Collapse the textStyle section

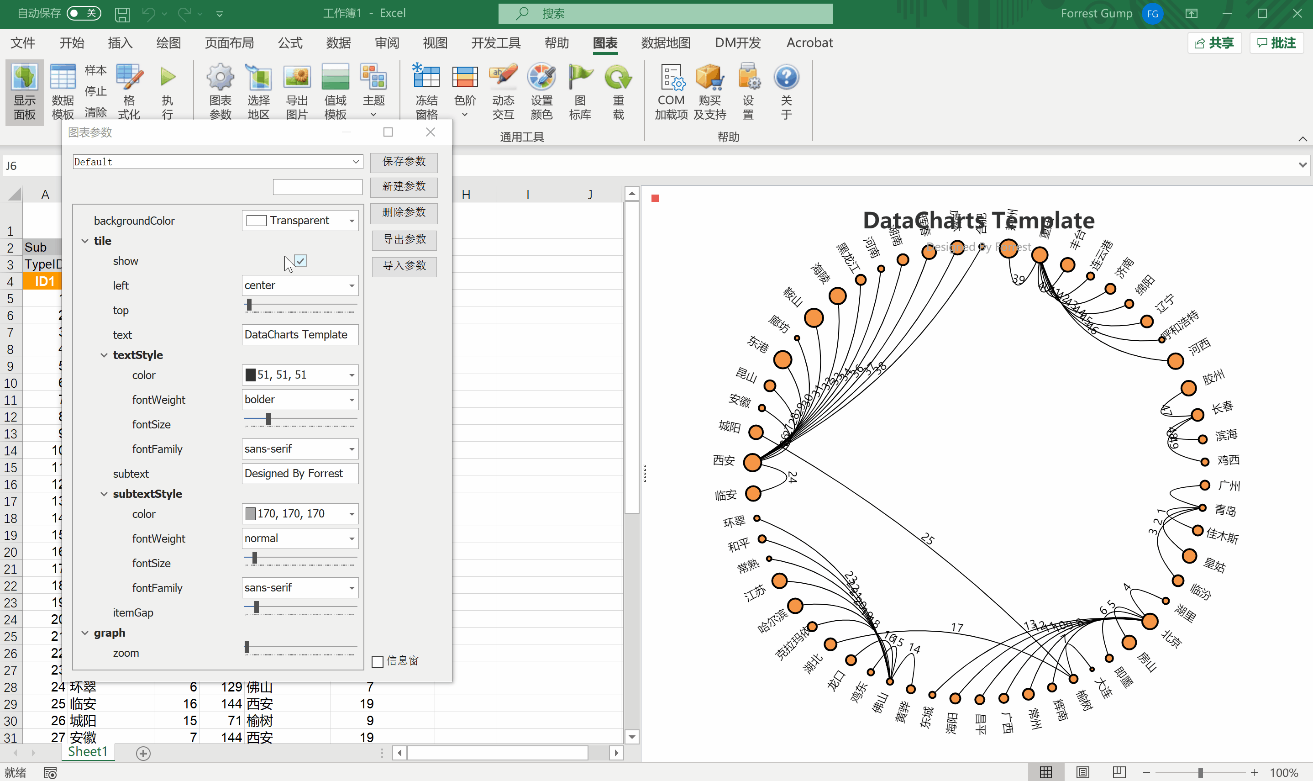104,355
